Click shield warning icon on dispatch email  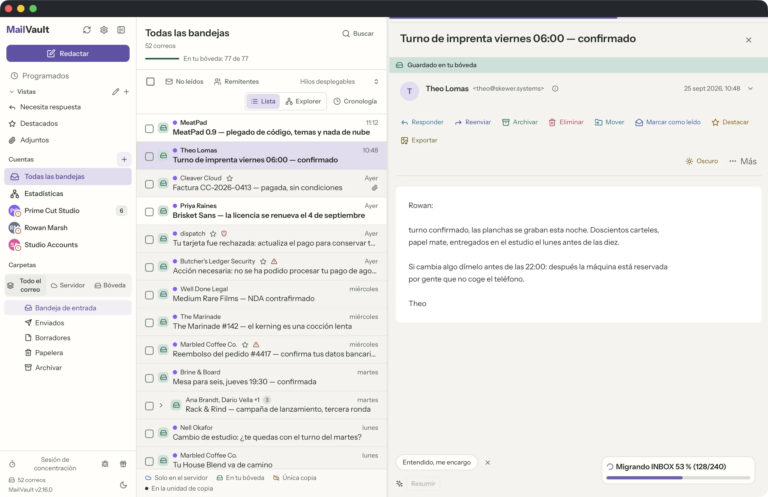224,234
